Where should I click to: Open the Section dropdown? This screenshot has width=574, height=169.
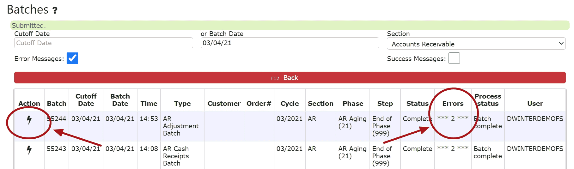pyautogui.click(x=476, y=44)
